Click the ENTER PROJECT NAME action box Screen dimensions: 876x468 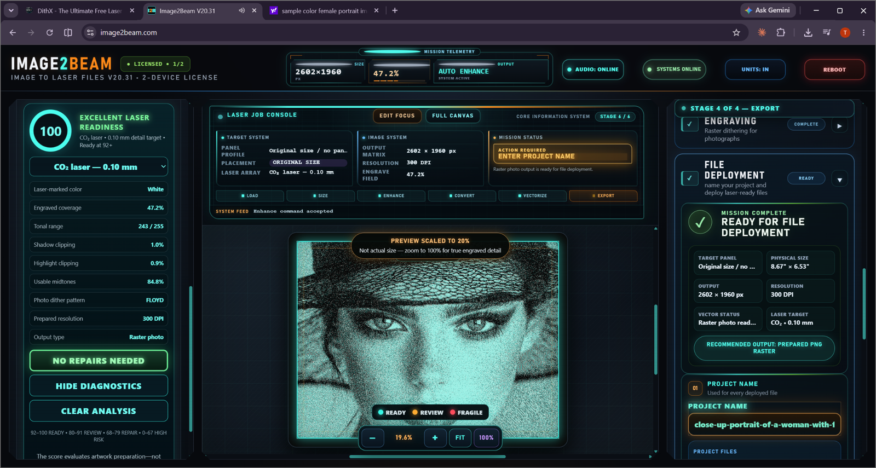pyautogui.click(x=562, y=154)
